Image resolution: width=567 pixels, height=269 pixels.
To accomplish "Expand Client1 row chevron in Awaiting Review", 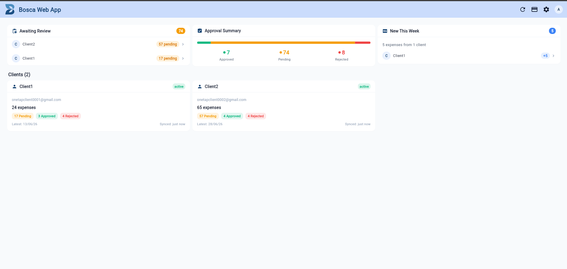I will tap(183, 58).
